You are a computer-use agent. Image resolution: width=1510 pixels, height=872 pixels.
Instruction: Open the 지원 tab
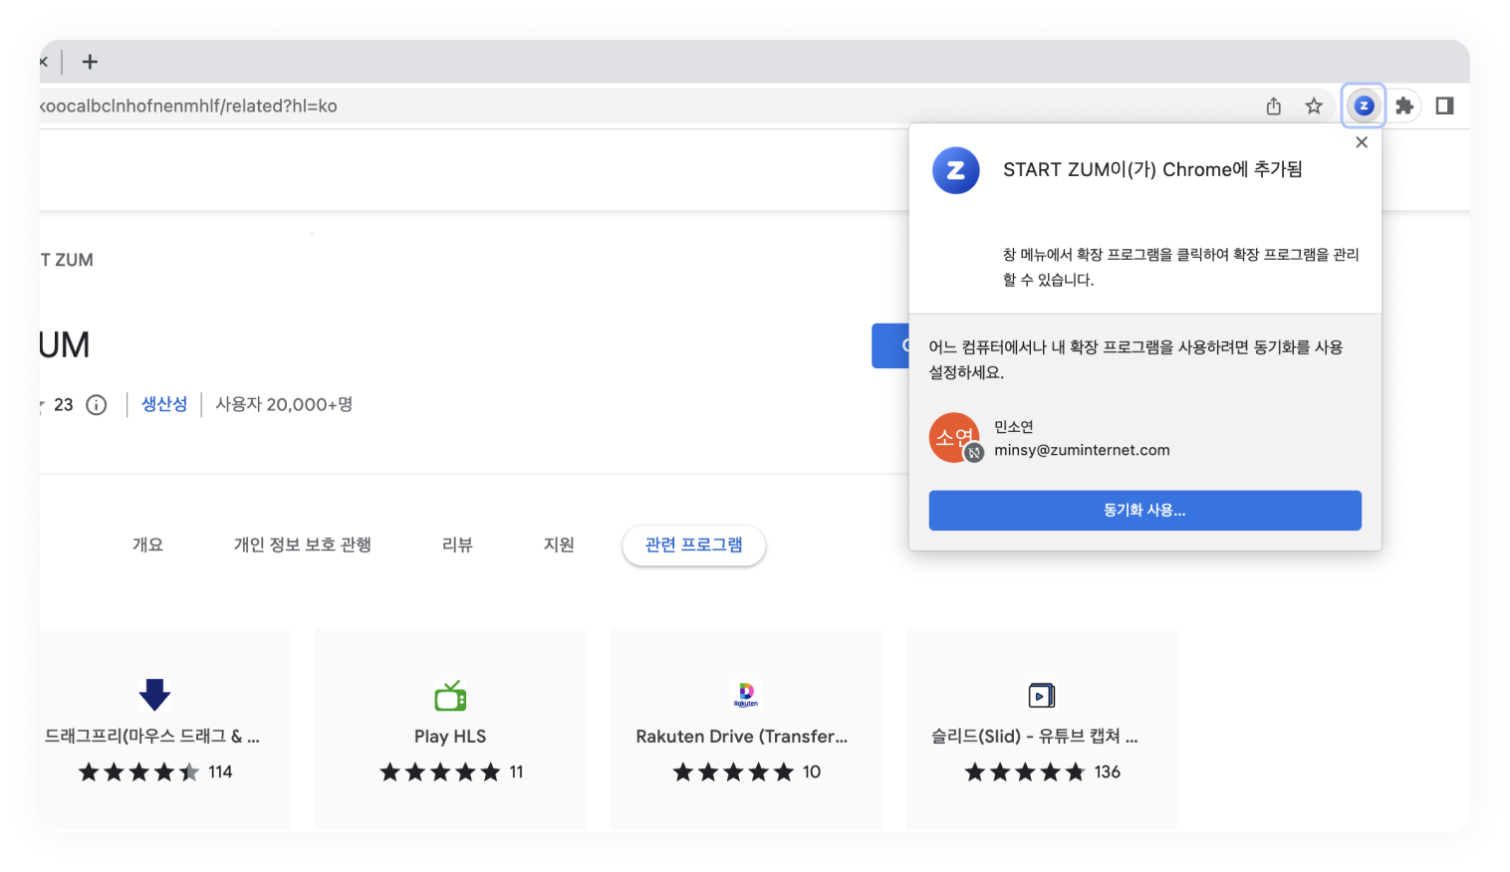tap(558, 545)
